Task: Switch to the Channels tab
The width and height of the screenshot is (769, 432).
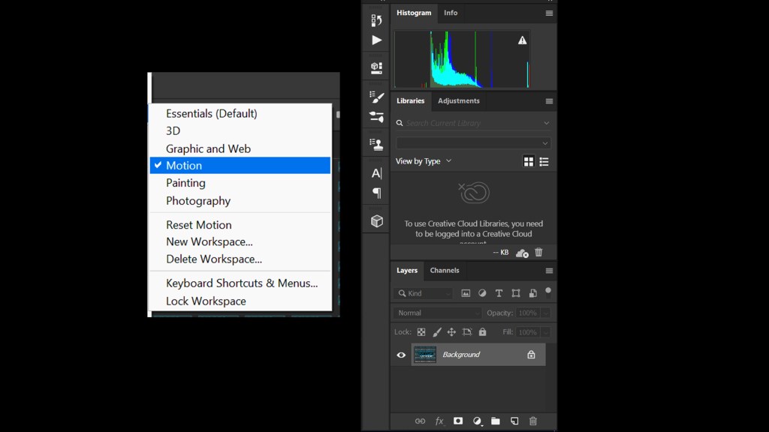Action: 445,271
